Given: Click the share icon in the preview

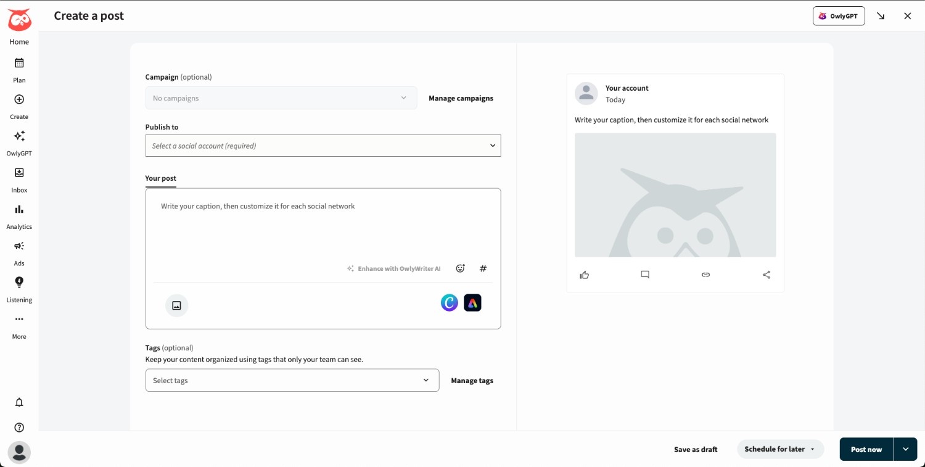Looking at the screenshot, I should coord(767,275).
